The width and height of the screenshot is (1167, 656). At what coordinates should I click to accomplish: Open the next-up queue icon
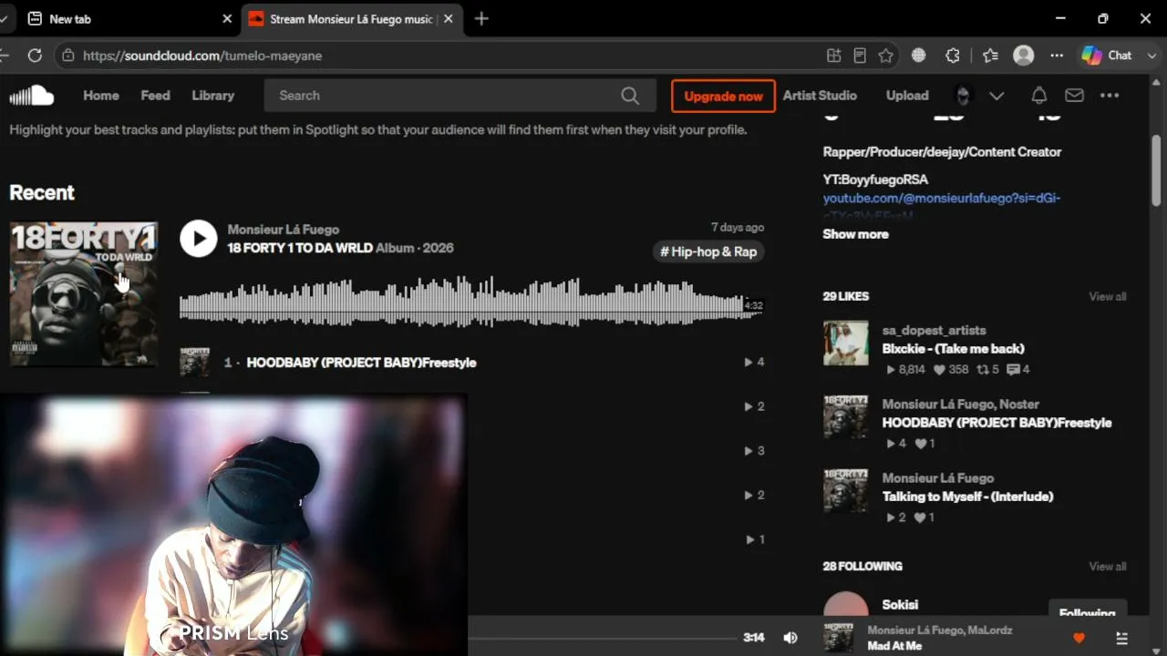[x=1122, y=638]
